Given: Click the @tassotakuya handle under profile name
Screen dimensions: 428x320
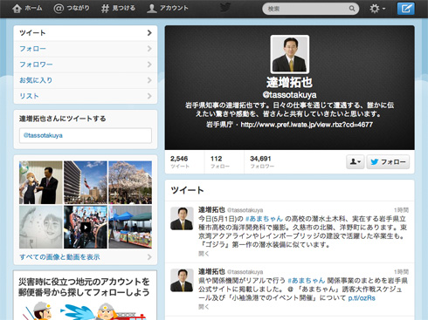Looking at the screenshot, I should pos(290,95).
